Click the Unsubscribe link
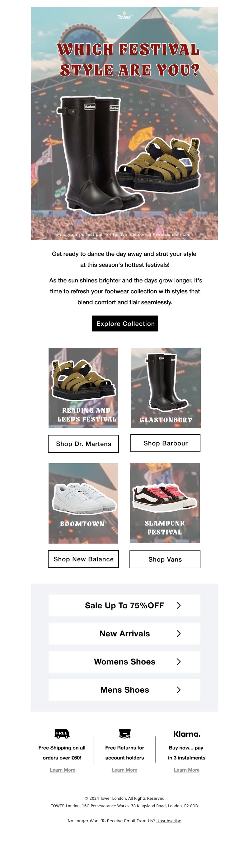249x841 pixels. 169,820
